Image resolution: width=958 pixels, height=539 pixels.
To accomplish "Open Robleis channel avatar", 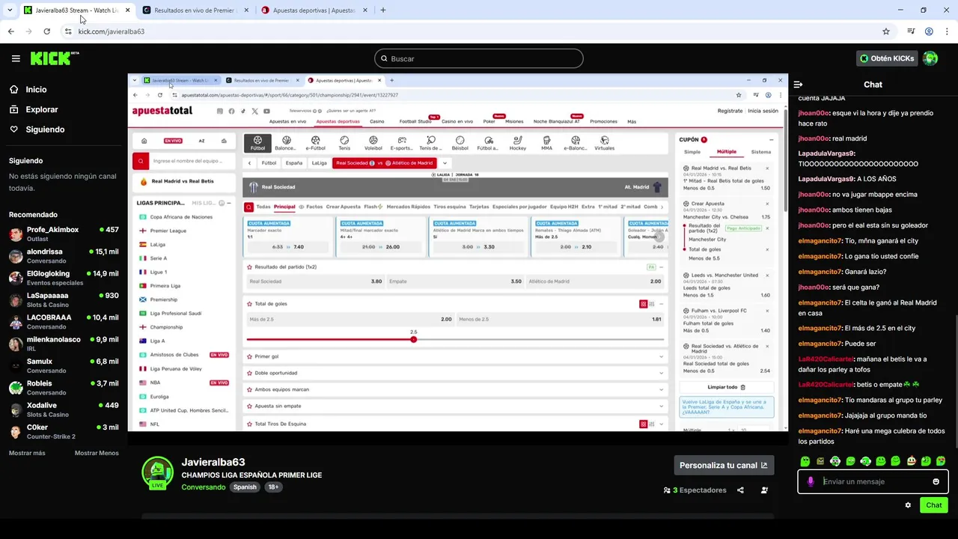I will [x=16, y=388].
